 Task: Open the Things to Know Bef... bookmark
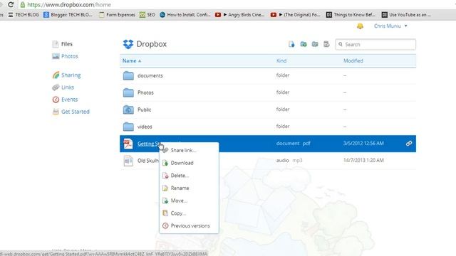click(351, 14)
